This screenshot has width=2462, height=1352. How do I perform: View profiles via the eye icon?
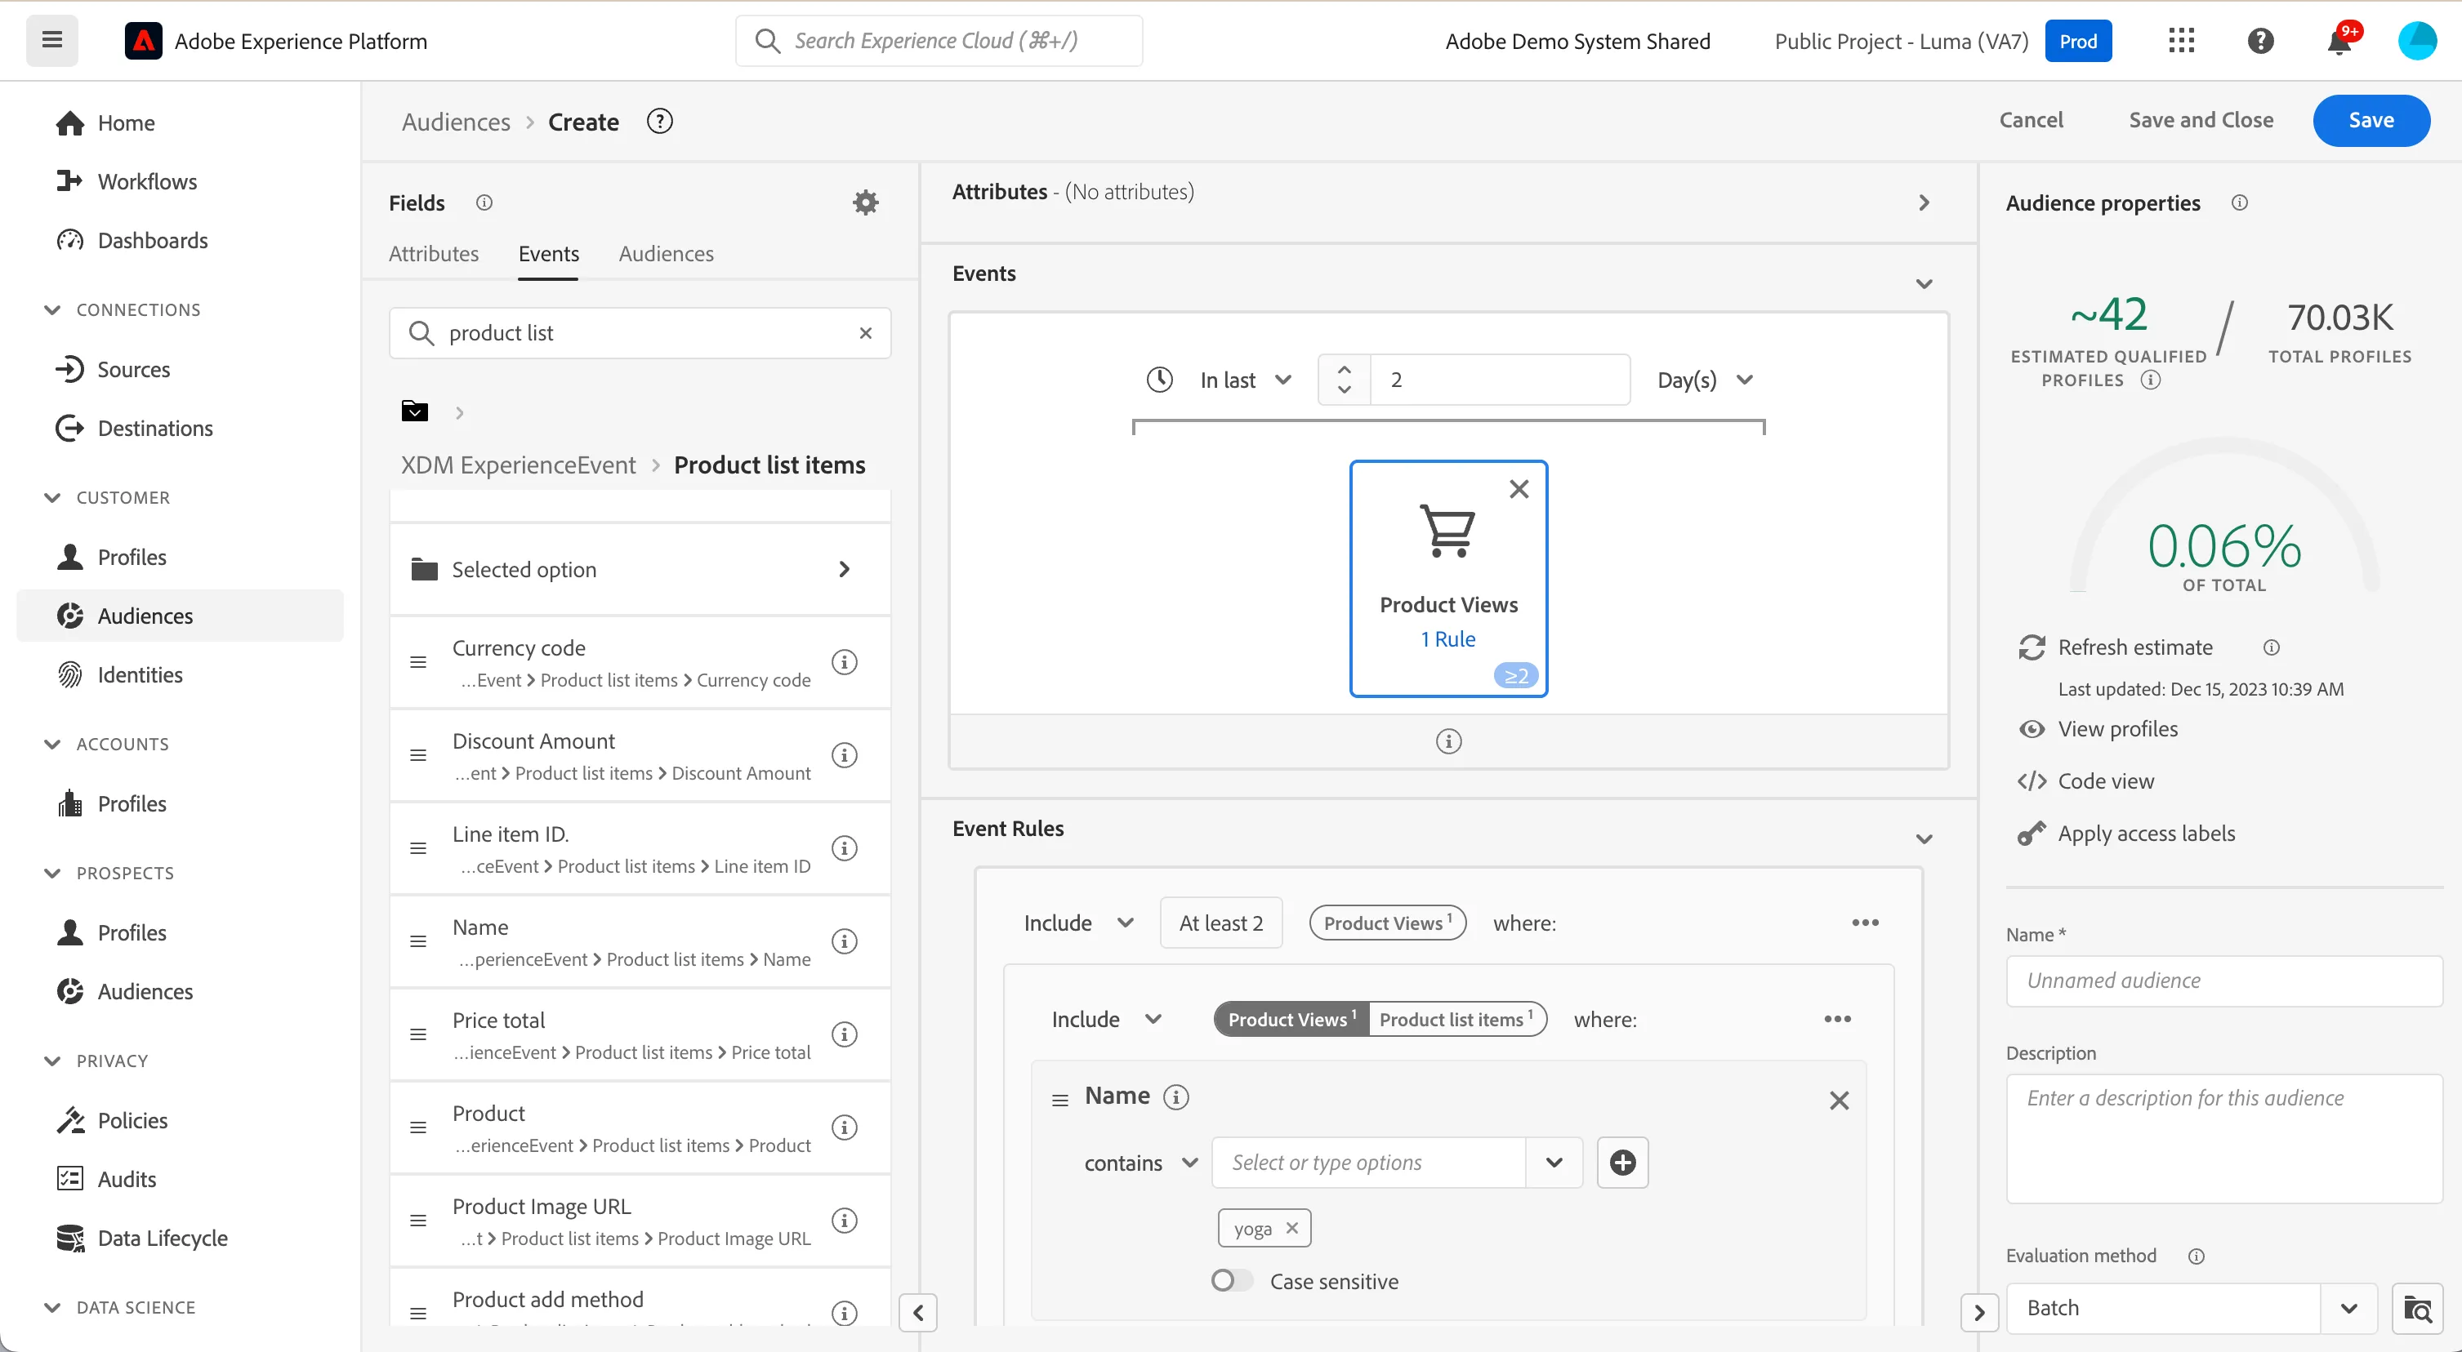(2031, 729)
